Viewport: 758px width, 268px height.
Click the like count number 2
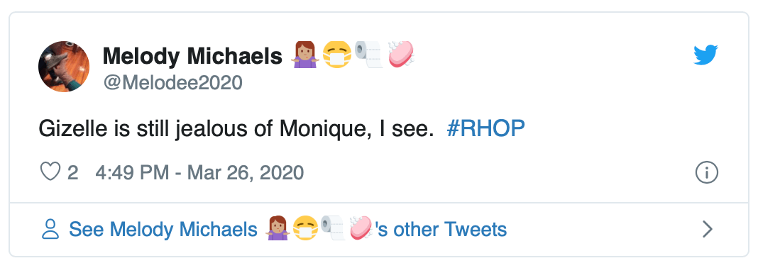pyautogui.click(x=72, y=172)
